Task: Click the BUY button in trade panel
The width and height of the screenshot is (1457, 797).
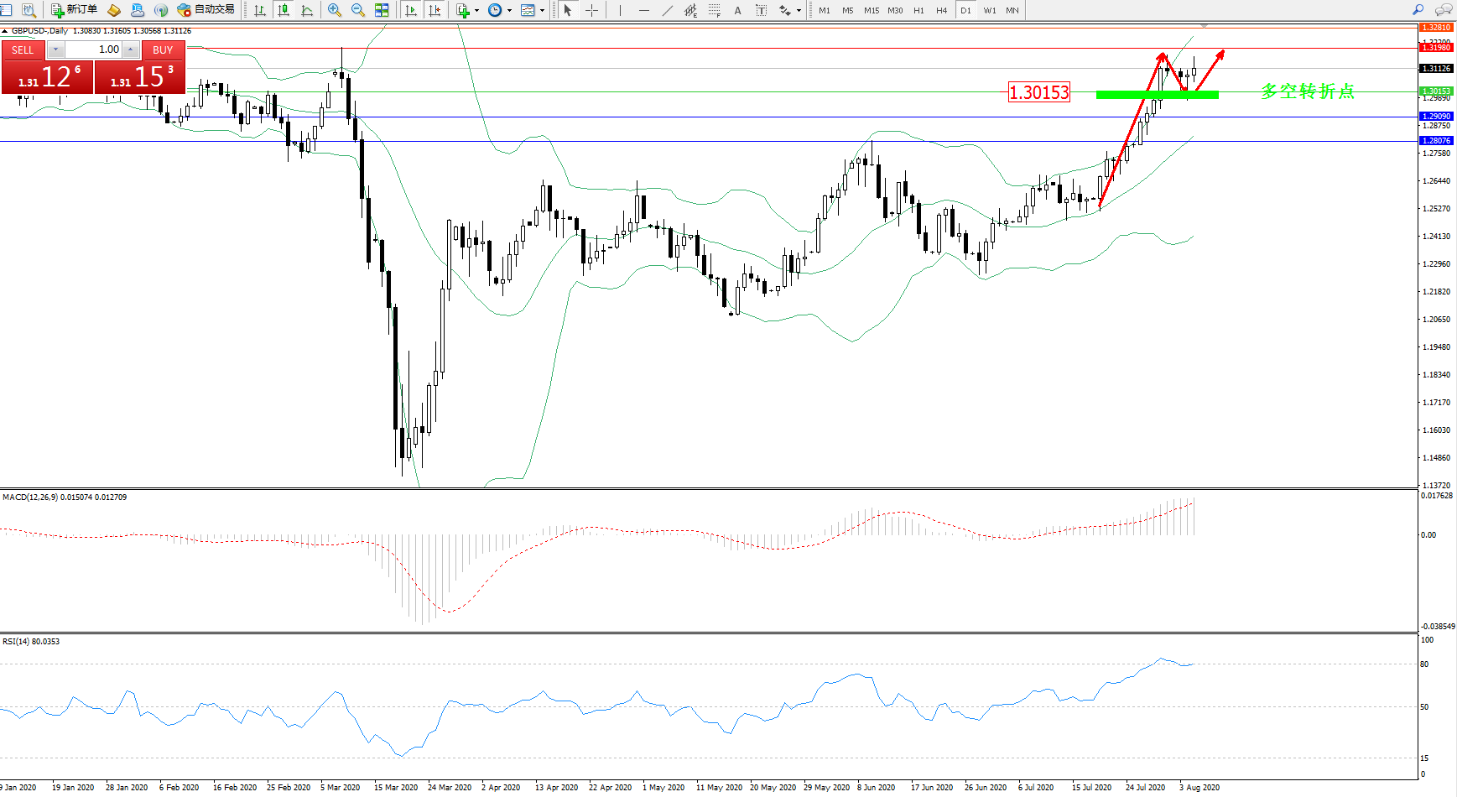Action: click(163, 50)
